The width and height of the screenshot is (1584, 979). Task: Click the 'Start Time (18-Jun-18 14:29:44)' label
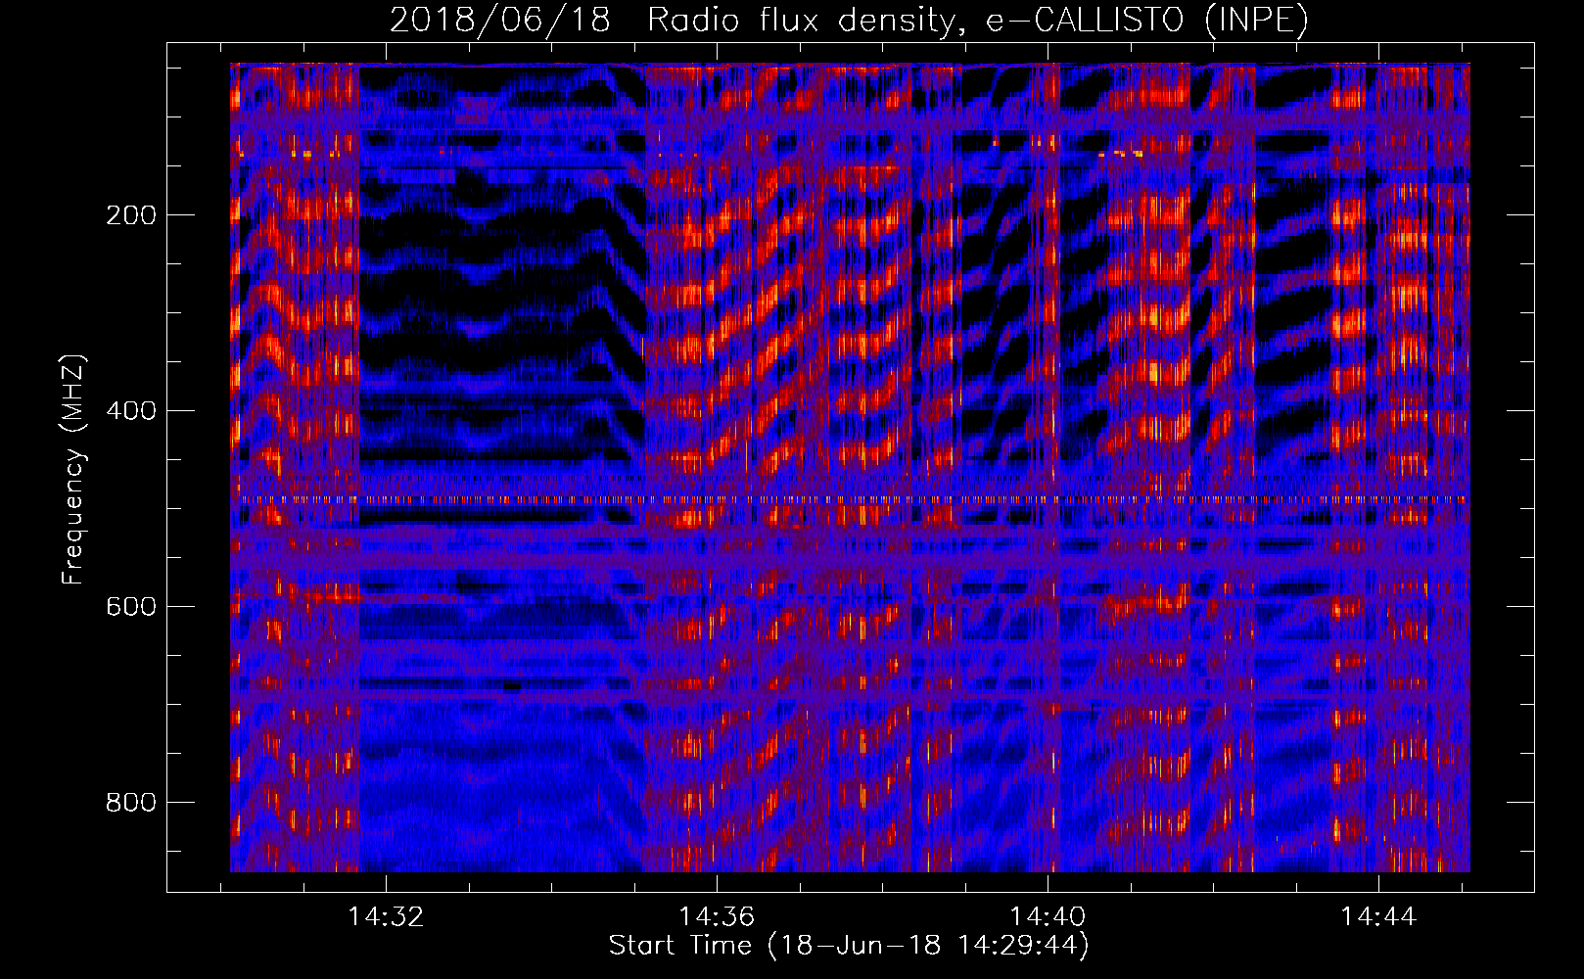pos(849,946)
